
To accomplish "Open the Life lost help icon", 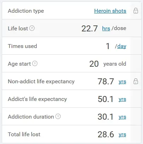I will tap(32, 28).
